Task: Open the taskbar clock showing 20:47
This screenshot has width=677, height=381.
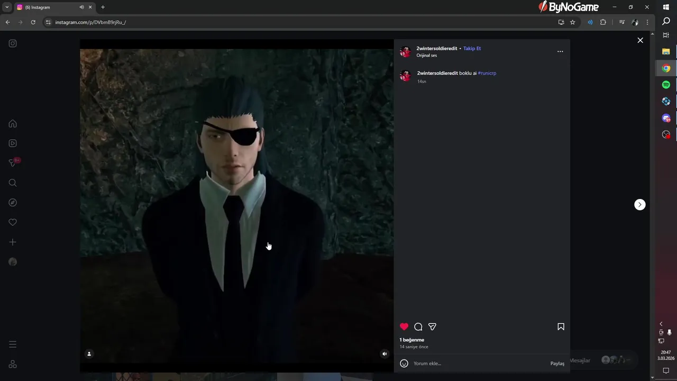Action: (x=666, y=355)
